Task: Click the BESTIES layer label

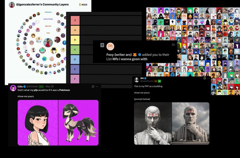Action: 48,26
